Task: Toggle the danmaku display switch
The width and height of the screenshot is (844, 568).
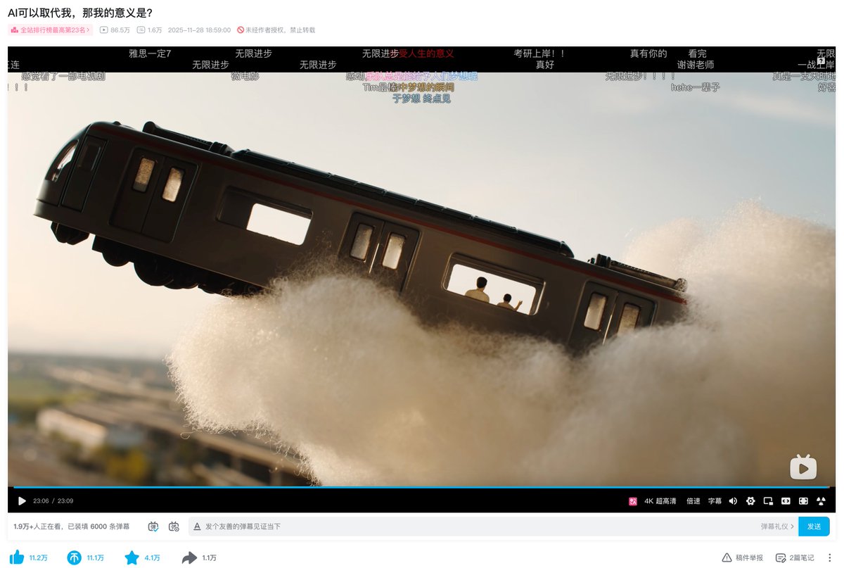Action: (153, 526)
